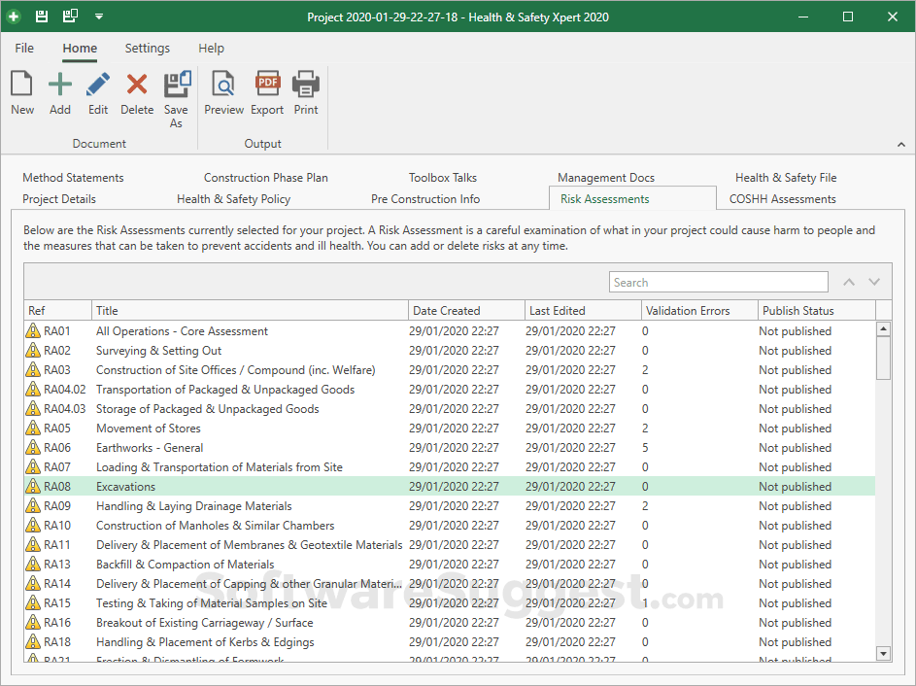Open the Settings menu
The height and width of the screenshot is (686, 916).
click(x=148, y=48)
